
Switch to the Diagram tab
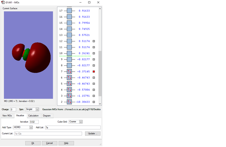(47, 116)
